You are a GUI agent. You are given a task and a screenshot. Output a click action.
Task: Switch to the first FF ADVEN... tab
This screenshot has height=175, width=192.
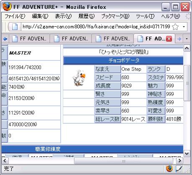pos(29,39)
